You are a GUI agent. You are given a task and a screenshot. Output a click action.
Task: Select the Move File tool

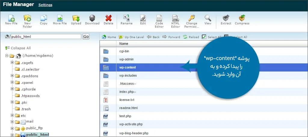(x=60, y=20)
